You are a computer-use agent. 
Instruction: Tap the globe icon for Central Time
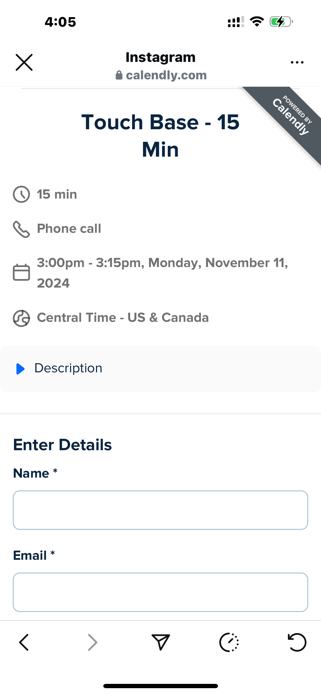tap(21, 318)
